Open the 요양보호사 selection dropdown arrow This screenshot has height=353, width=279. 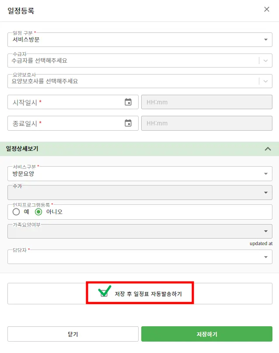(x=265, y=81)
